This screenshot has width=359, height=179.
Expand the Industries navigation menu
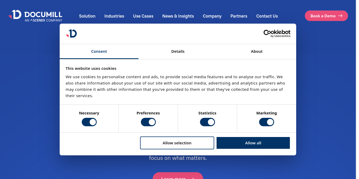tap(114, 16)
